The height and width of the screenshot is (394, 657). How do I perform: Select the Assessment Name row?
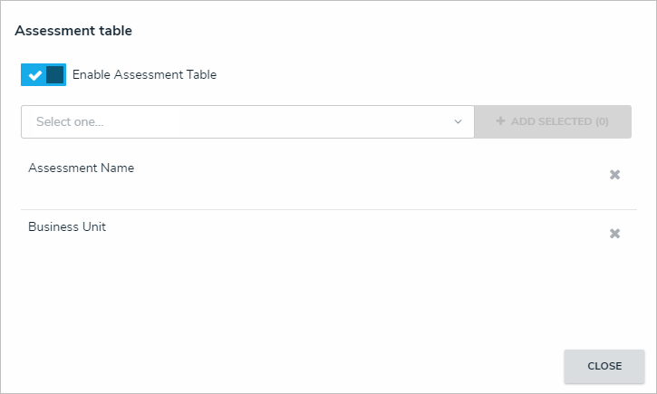82,168
